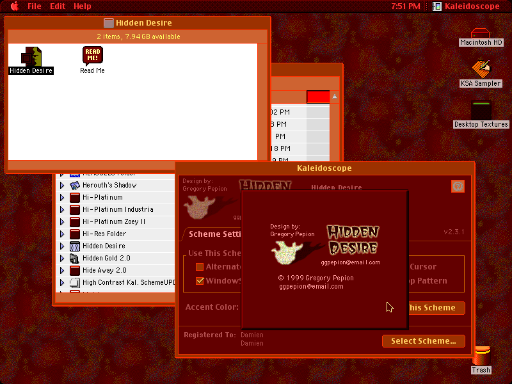Open the Apple menu
The image size is (512, 384).
pos(15,6)
